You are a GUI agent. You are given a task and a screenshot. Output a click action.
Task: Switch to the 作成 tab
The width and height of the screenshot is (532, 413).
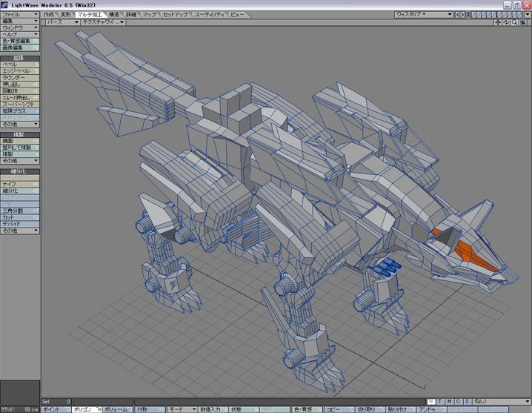click(48, 15)
